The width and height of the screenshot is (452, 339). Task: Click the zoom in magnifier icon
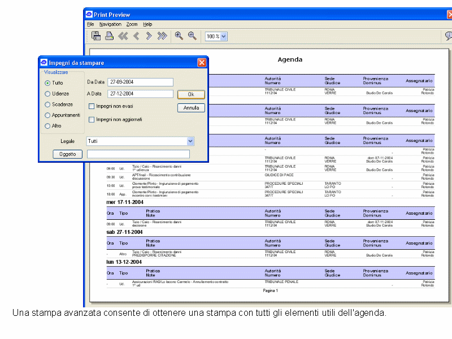[x=179, y=36]
